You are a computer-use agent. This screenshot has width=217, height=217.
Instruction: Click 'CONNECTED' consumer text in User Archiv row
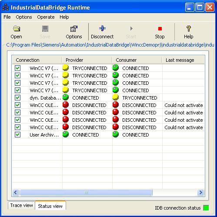[x=136, y=135]
